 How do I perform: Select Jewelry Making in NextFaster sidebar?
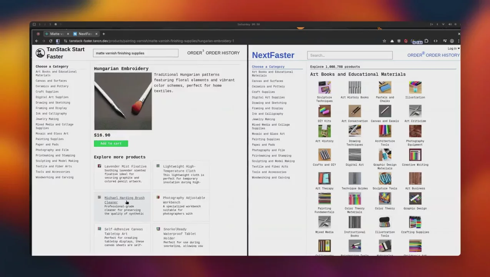pos(263,119)
